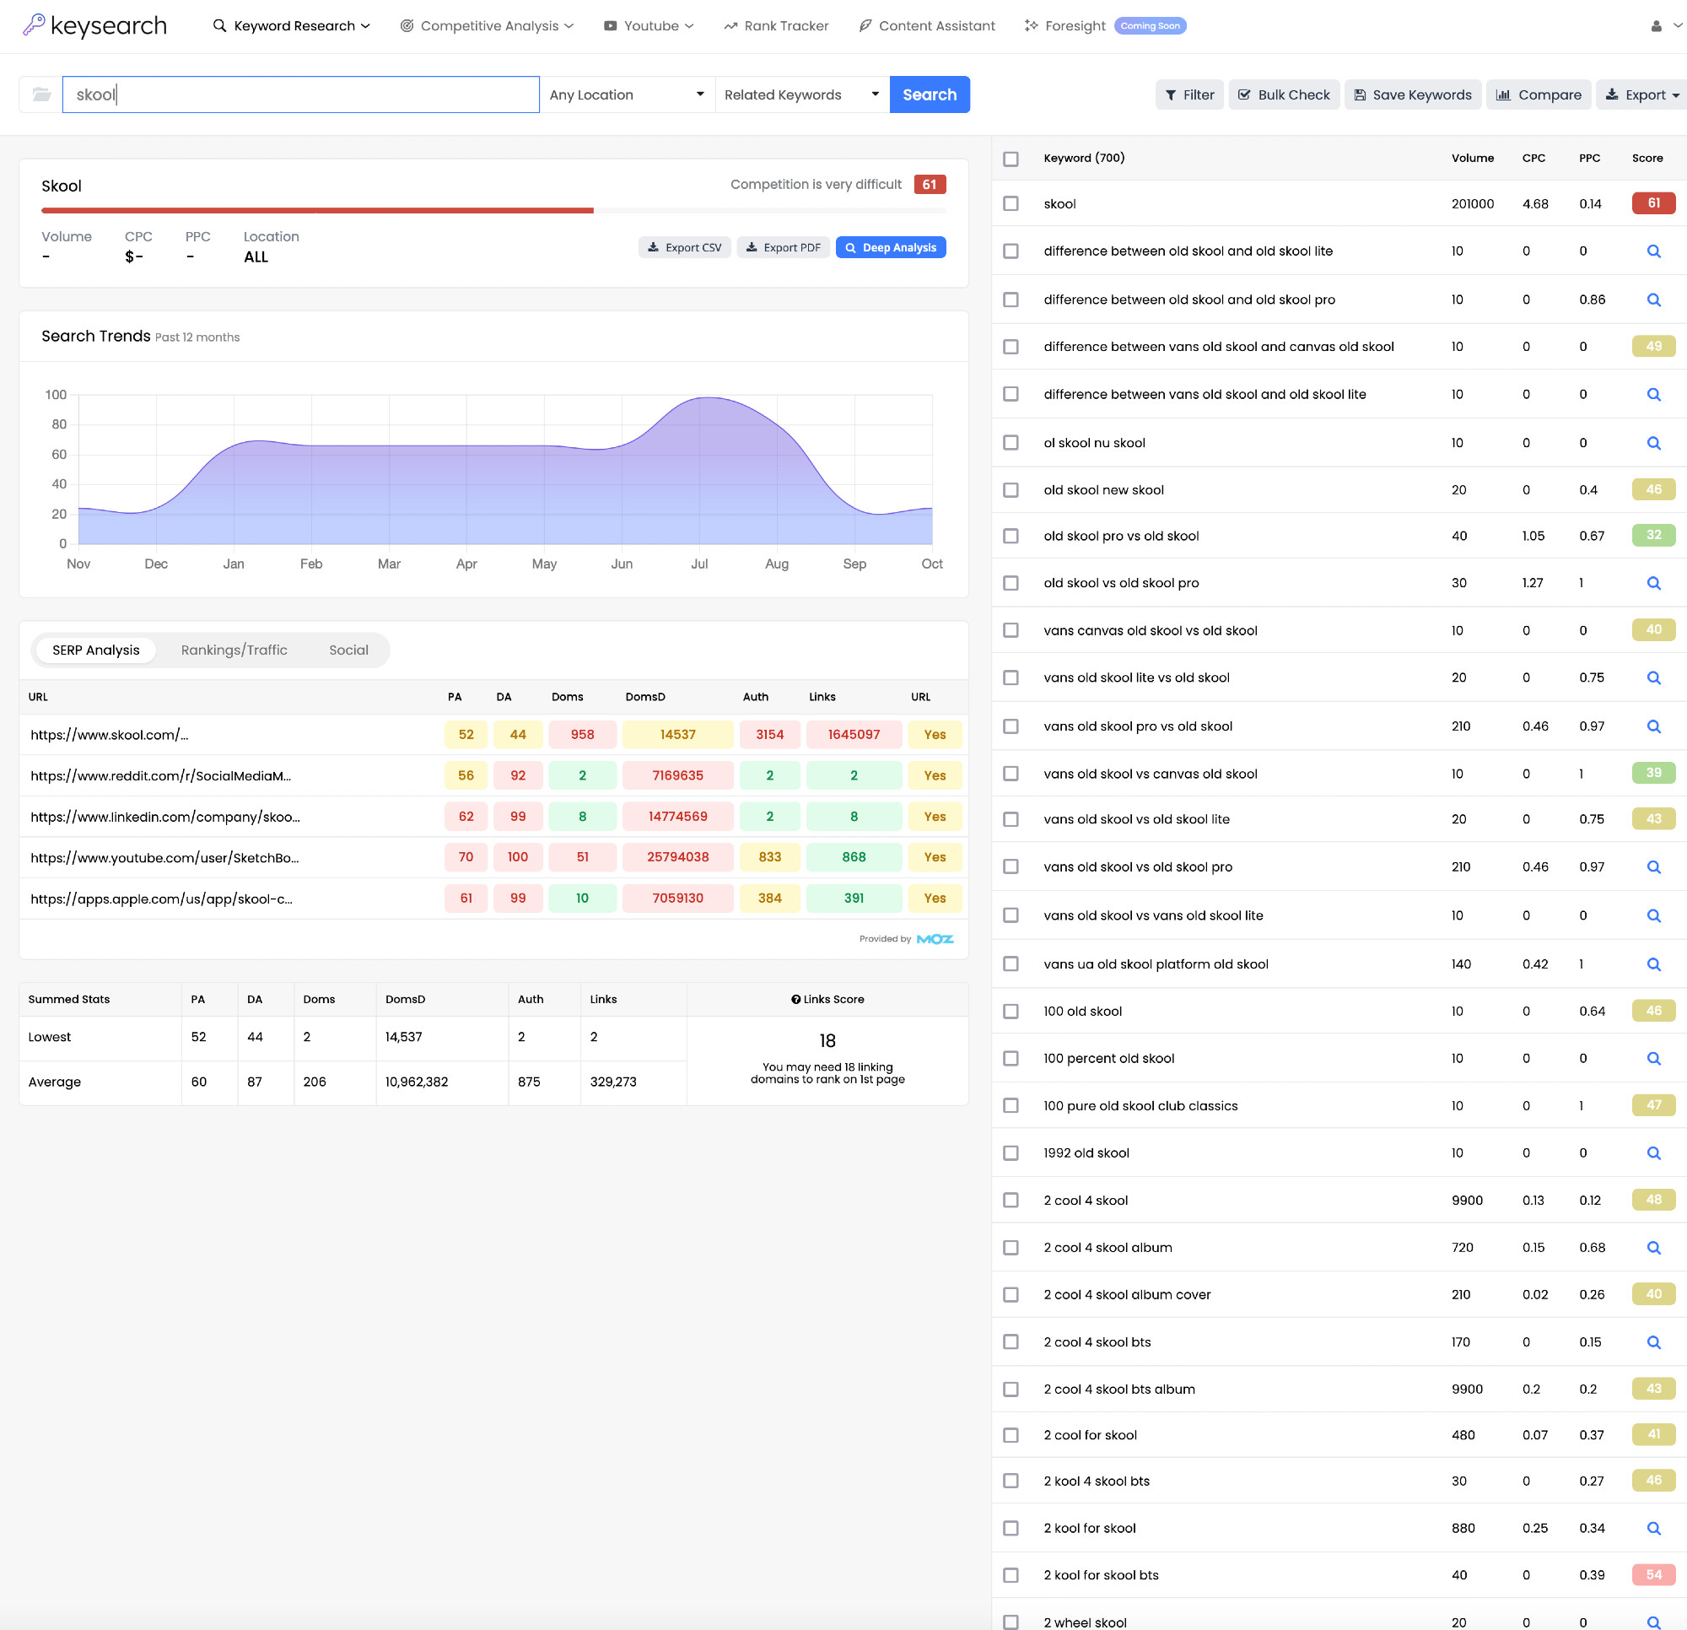Click score badge 61 for 'skool' keyword
The height and width of the screenshot is (1630, 1687).
pyautogui.click(x=1653, y=203)
